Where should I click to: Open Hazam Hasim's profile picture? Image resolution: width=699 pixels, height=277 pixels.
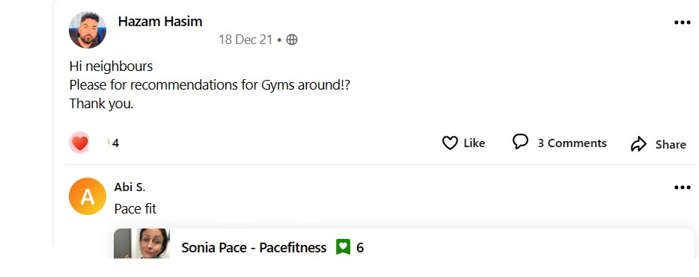[x=88, y=30]
